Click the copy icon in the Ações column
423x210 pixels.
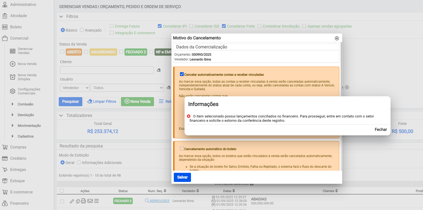coord(78,201)
